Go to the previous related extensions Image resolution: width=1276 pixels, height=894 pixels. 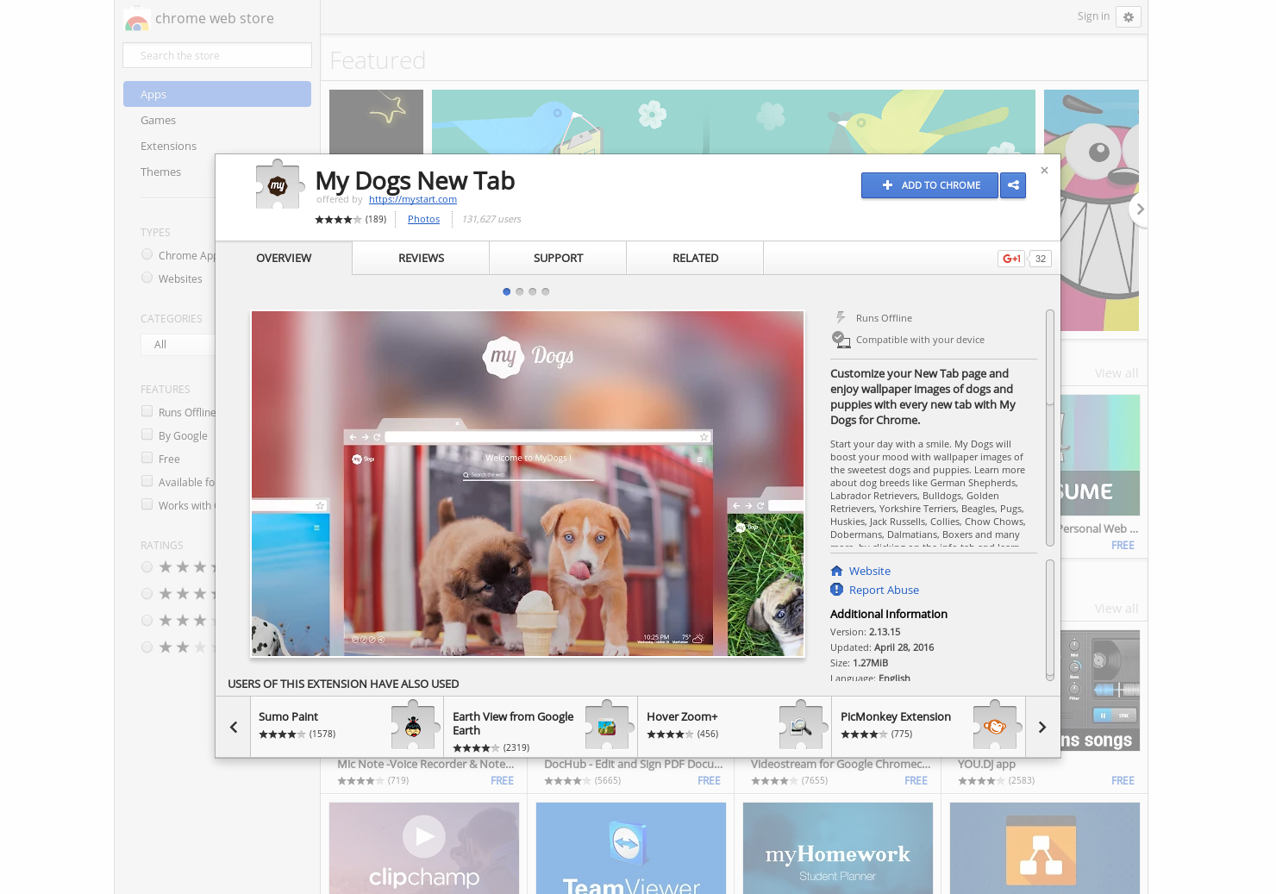click(233, 727)
